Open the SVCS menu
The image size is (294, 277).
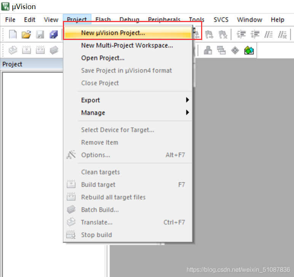point(221,20)
